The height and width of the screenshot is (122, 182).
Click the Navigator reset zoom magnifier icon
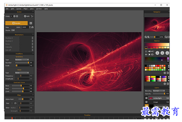(x=166, y=37)
